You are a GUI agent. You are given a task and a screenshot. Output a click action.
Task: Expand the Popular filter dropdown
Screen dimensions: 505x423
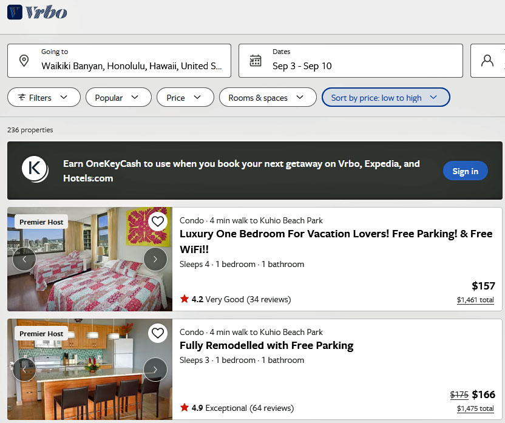[118, 98]
